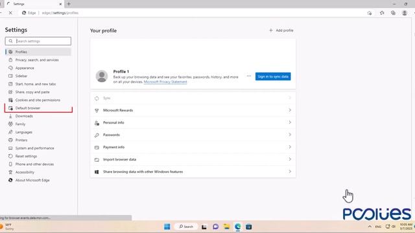Click the address bar URL

point(60,13)
